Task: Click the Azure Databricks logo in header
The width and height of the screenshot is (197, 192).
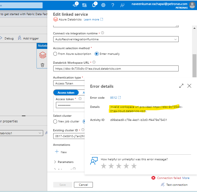Action: click(56, 19)
